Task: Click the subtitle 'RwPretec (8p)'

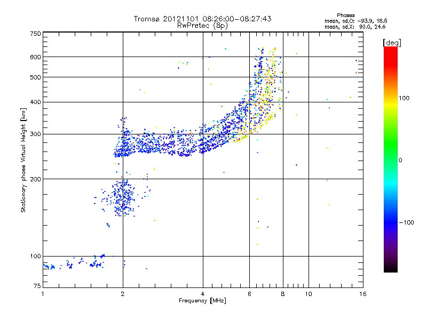Action: click(202, 26)
